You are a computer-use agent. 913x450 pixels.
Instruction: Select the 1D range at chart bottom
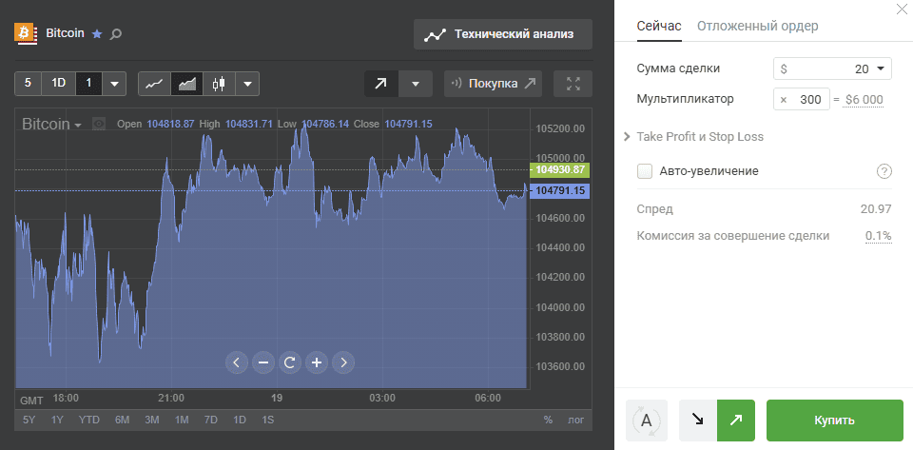coord(240,420)
